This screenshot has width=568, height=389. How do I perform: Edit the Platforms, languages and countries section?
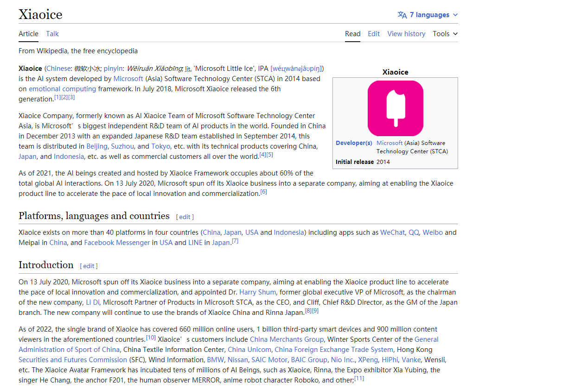coord(185,217)
